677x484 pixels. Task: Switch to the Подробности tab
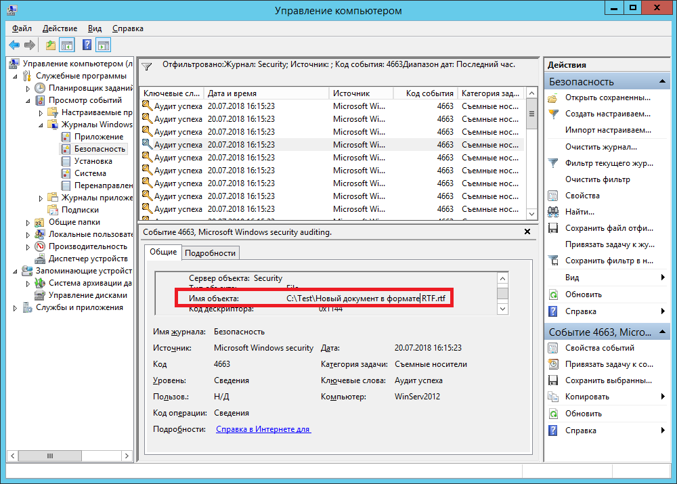[x=210, y=252]
